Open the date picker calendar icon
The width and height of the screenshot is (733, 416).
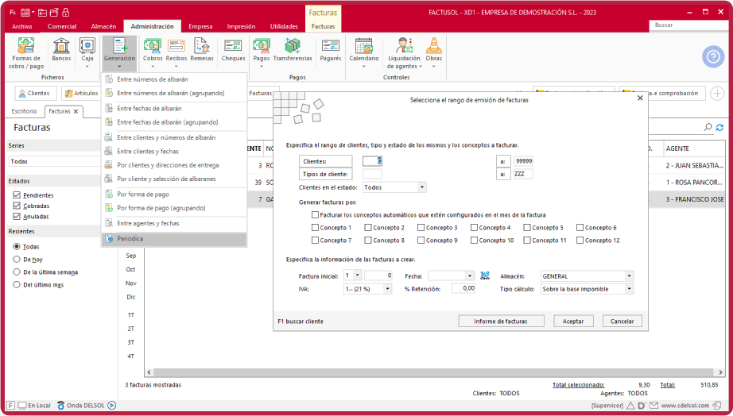pos(485,276)
